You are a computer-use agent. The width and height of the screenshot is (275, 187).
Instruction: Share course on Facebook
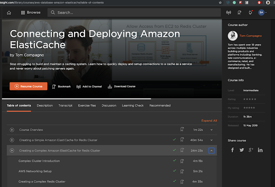pos(232,150)
